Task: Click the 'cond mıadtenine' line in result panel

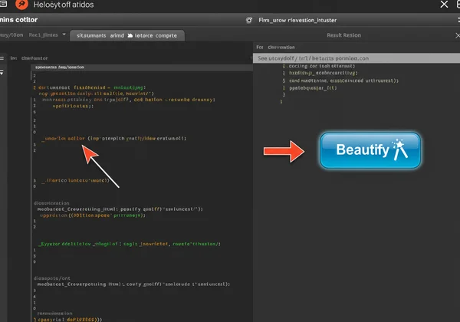Action: [x=343, y=80]
